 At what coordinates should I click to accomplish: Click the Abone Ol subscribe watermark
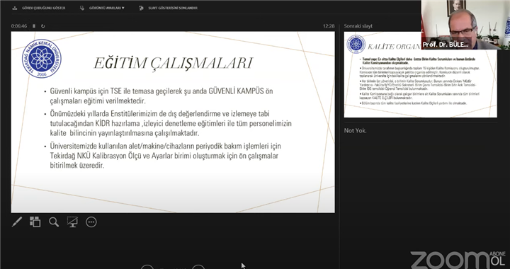498,258
